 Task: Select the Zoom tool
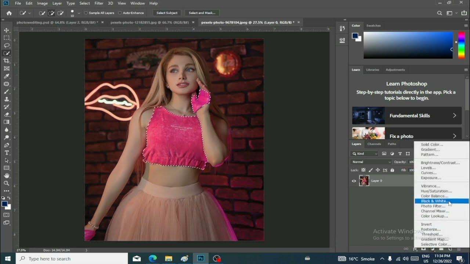[6, 183]
